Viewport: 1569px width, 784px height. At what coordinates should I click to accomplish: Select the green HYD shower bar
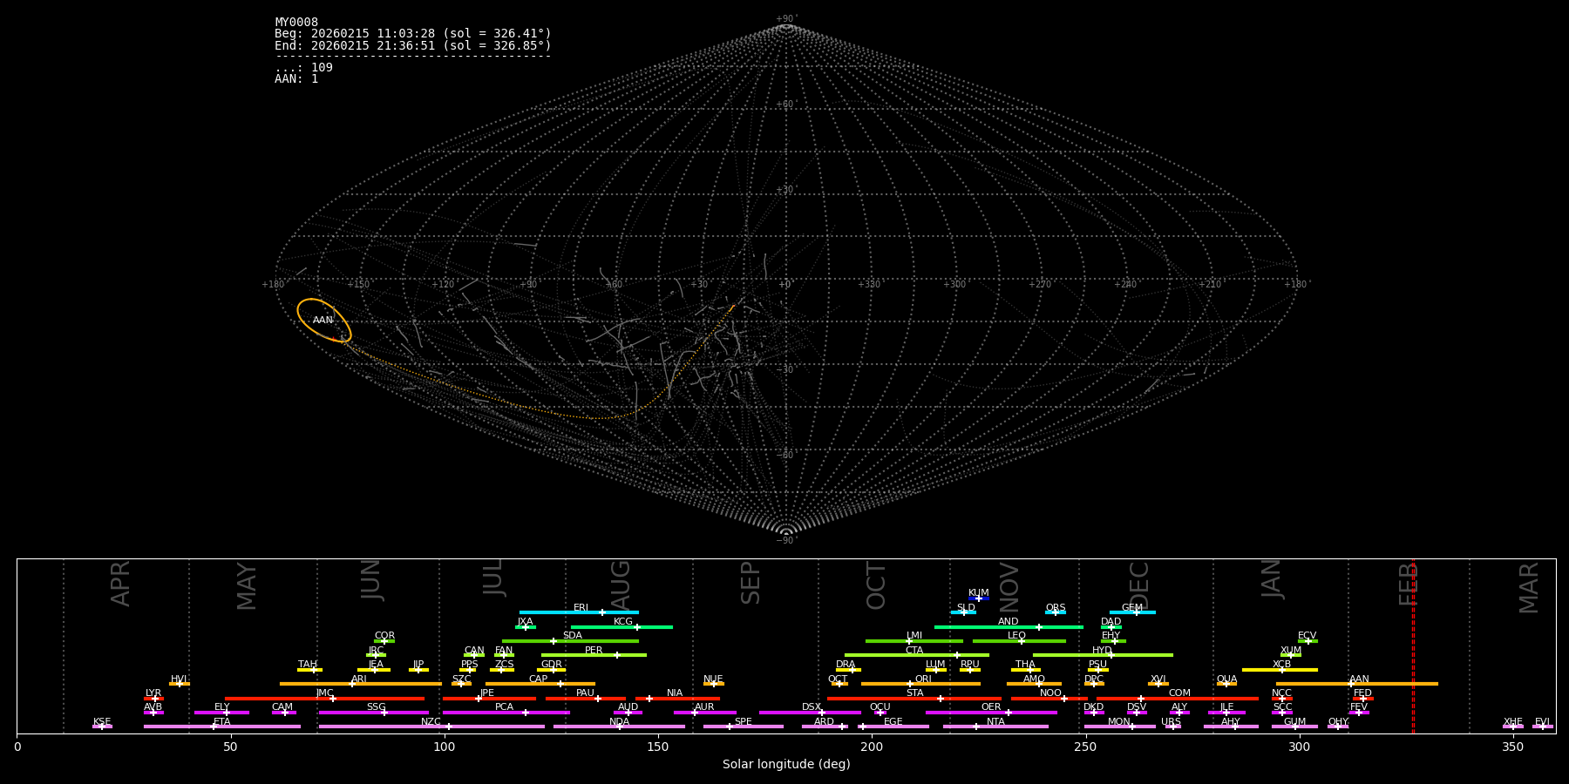[1103, 655]
